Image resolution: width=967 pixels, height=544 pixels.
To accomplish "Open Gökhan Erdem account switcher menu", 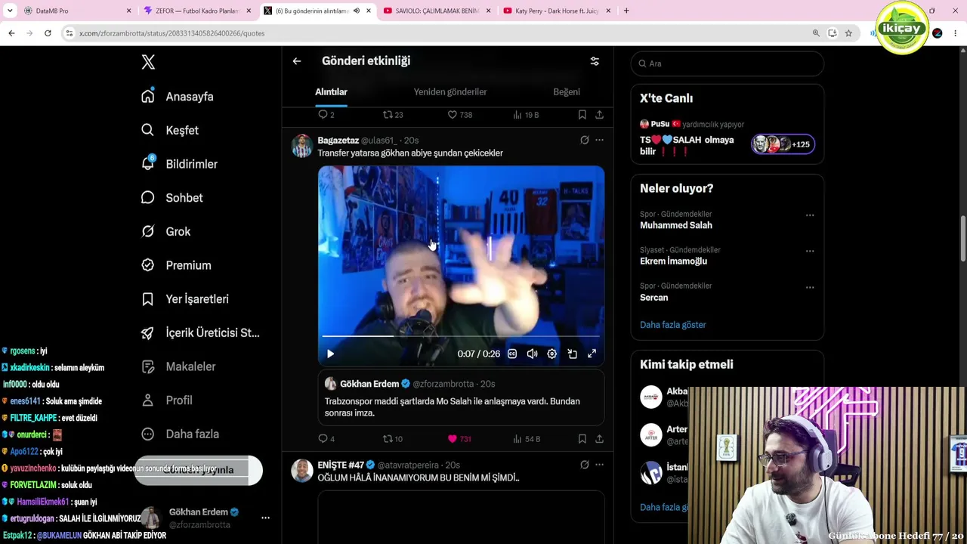I will (x=265, y=518).
